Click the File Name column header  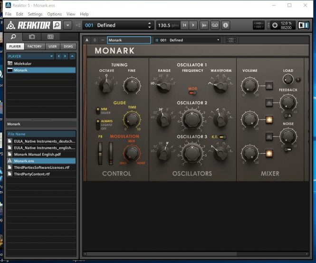click(41, 134)
